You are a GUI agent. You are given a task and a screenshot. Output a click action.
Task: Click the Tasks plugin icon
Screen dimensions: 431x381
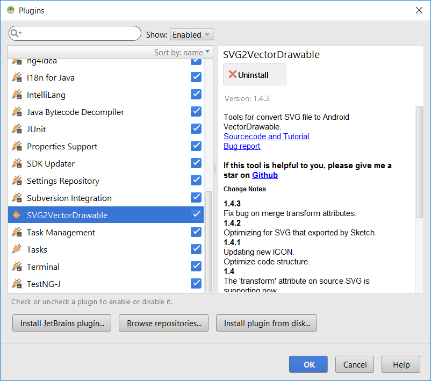coord(18,249)
